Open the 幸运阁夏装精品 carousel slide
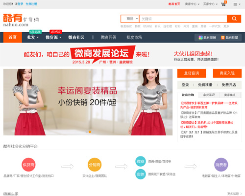 click(x=88, y=102)
